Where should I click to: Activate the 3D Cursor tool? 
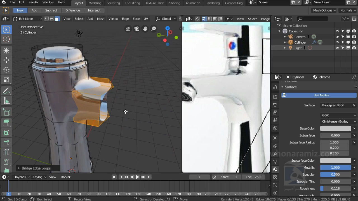point(6,39)
